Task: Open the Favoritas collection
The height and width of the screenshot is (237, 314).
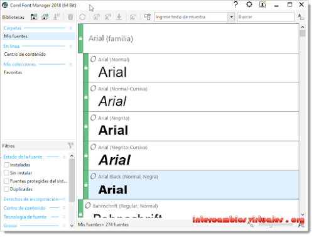Action: (13, 72)
